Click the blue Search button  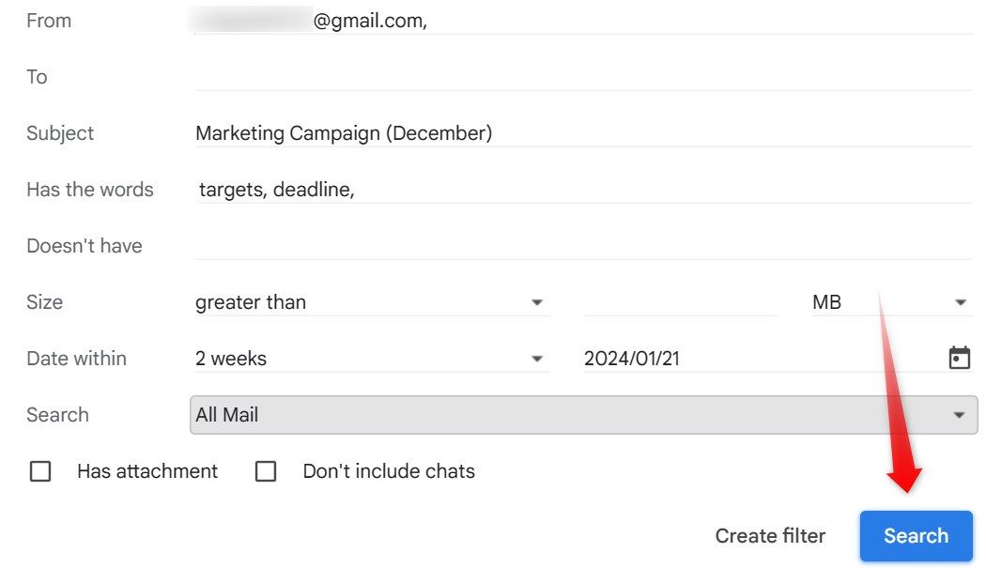(915, 535)
